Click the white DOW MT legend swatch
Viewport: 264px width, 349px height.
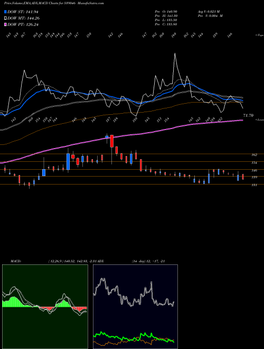click(5, 19)
